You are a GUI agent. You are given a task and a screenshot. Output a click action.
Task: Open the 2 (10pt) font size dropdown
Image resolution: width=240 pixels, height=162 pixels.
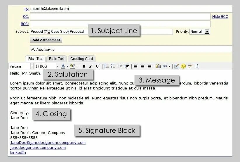click(x=47, y=66)
